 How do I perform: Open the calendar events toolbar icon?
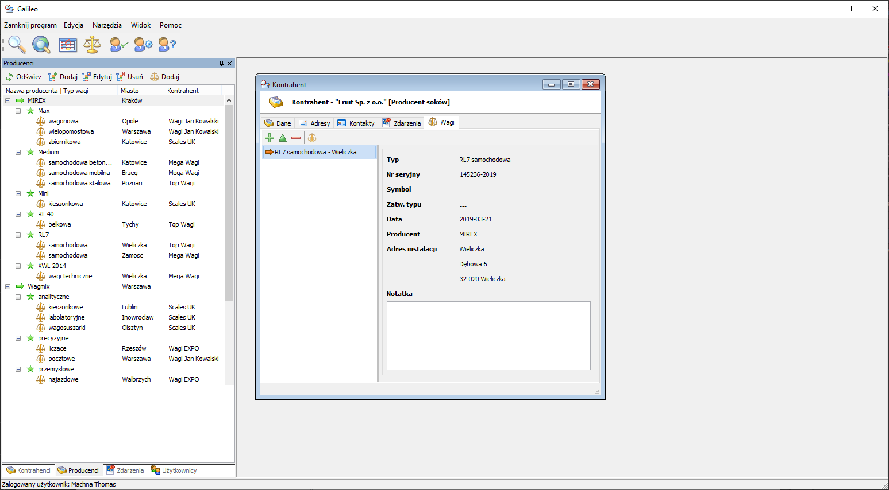point(68,44)
